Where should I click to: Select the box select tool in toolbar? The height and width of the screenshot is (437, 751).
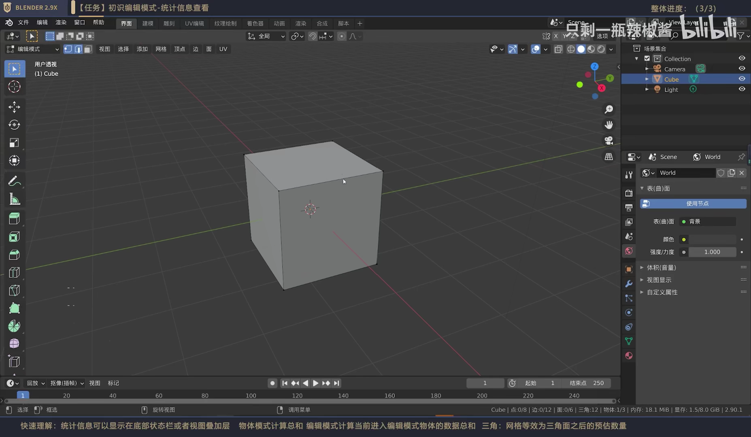[15, 69]
